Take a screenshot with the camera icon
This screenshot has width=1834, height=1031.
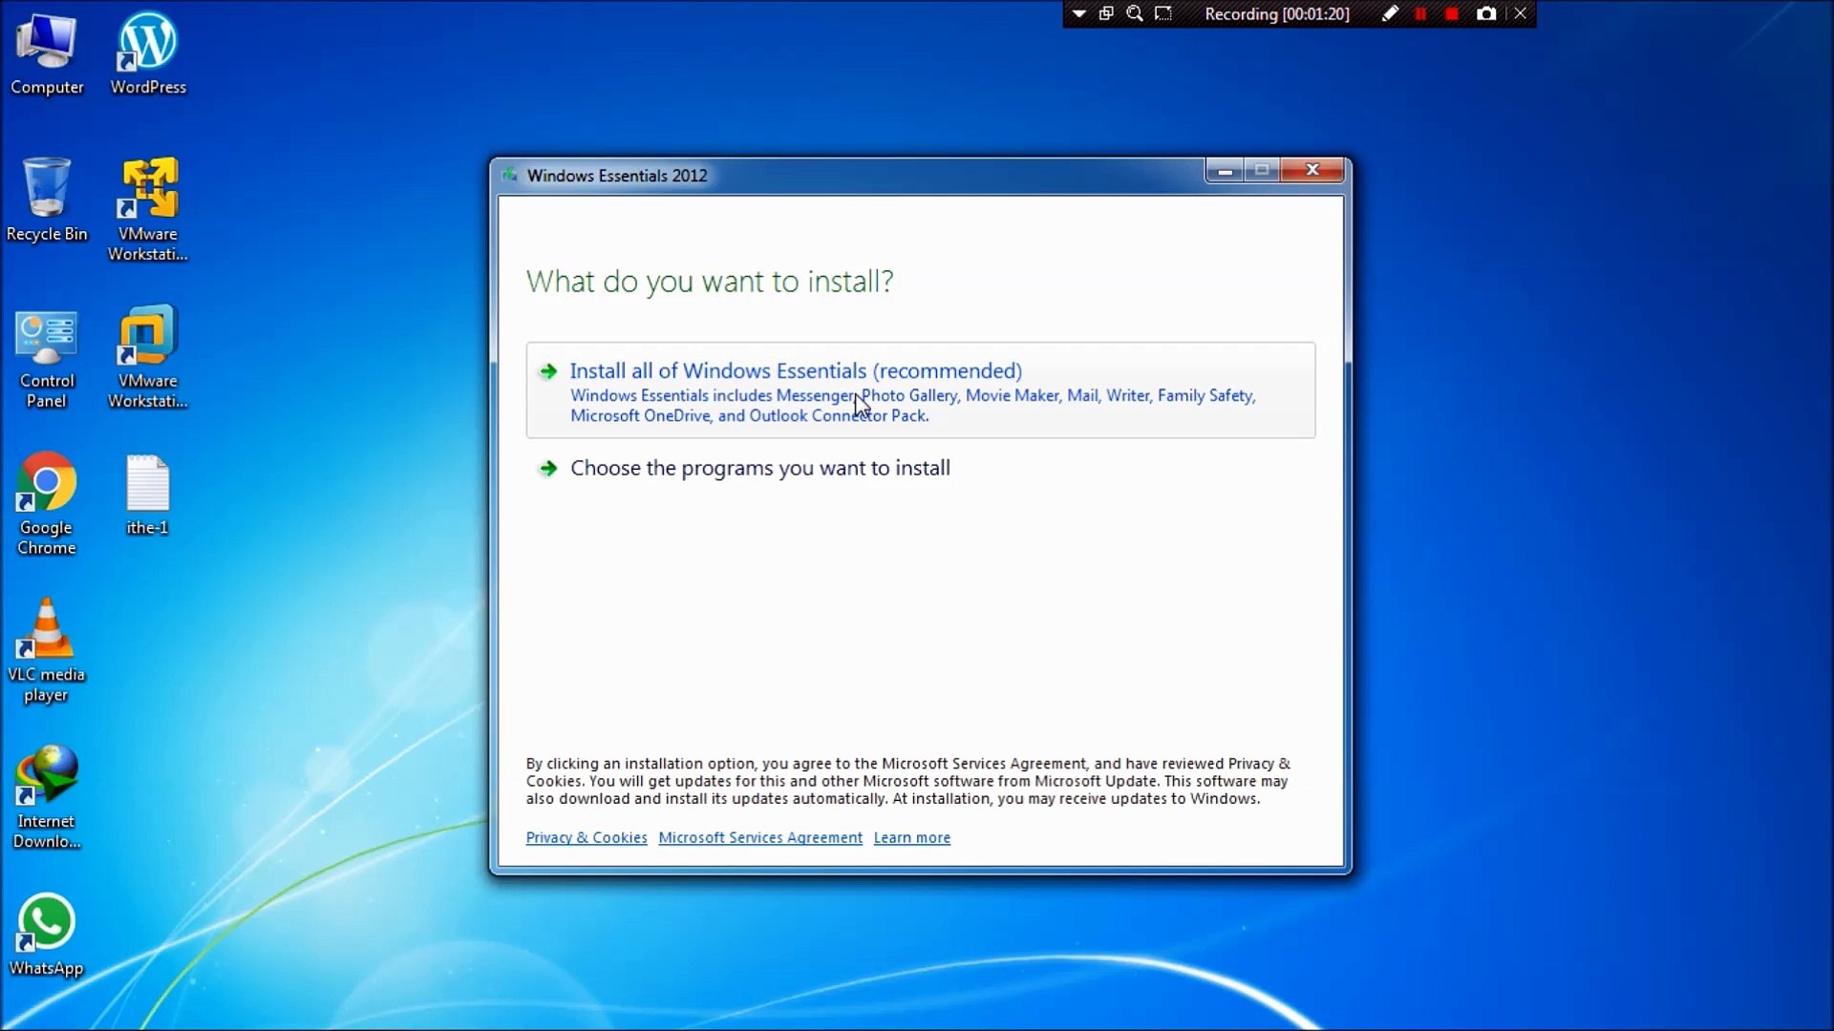click(x=1486, y=14)
